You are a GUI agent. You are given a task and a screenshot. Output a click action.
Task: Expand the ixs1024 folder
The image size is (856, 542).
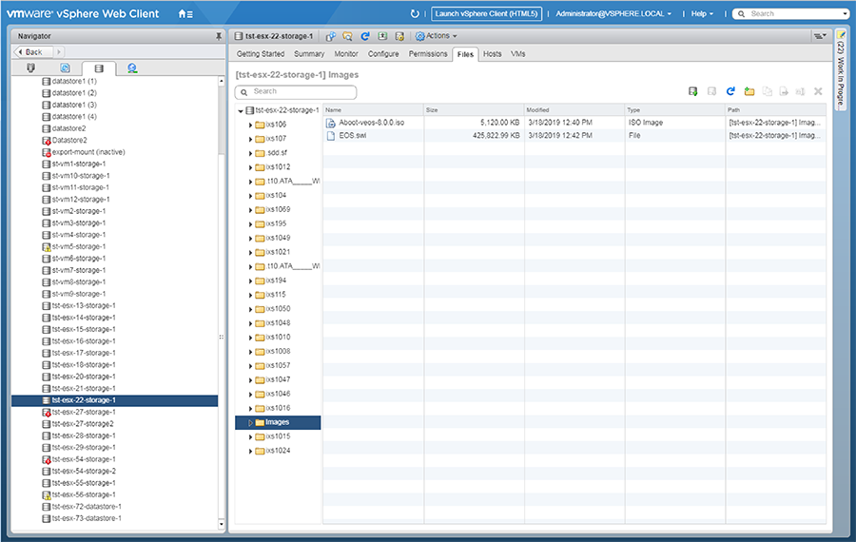[x=250, y=452]
